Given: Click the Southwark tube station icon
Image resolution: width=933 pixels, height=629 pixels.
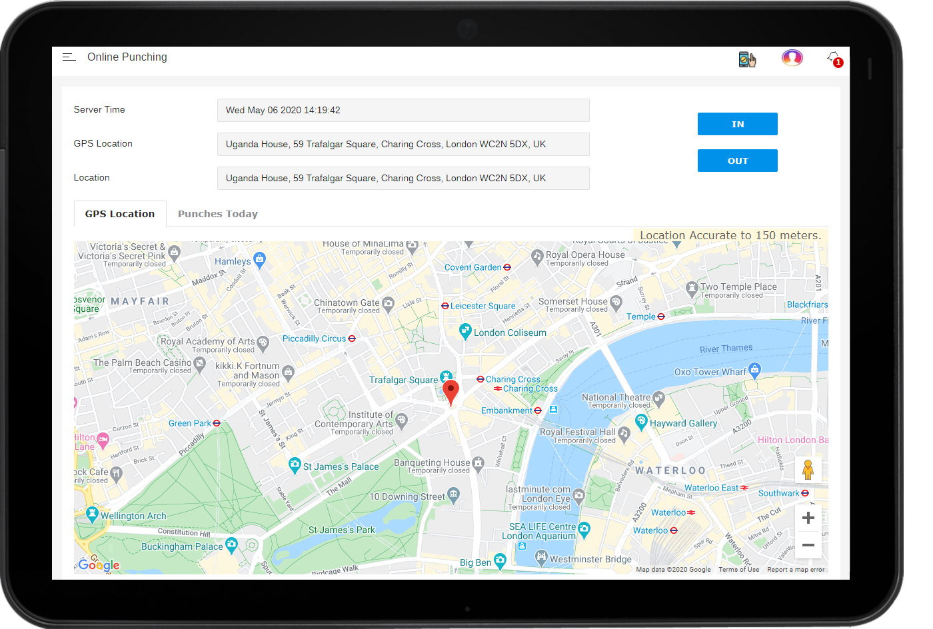Looking at the screenshot, I should click(805, 493).
